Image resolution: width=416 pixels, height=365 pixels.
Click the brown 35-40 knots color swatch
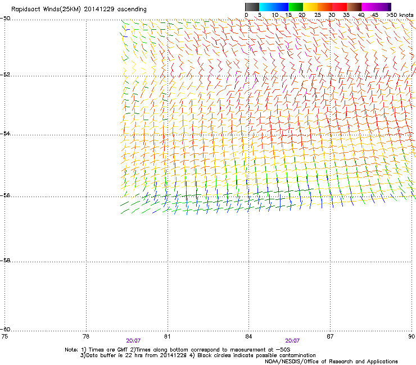(x=354, y=7)
